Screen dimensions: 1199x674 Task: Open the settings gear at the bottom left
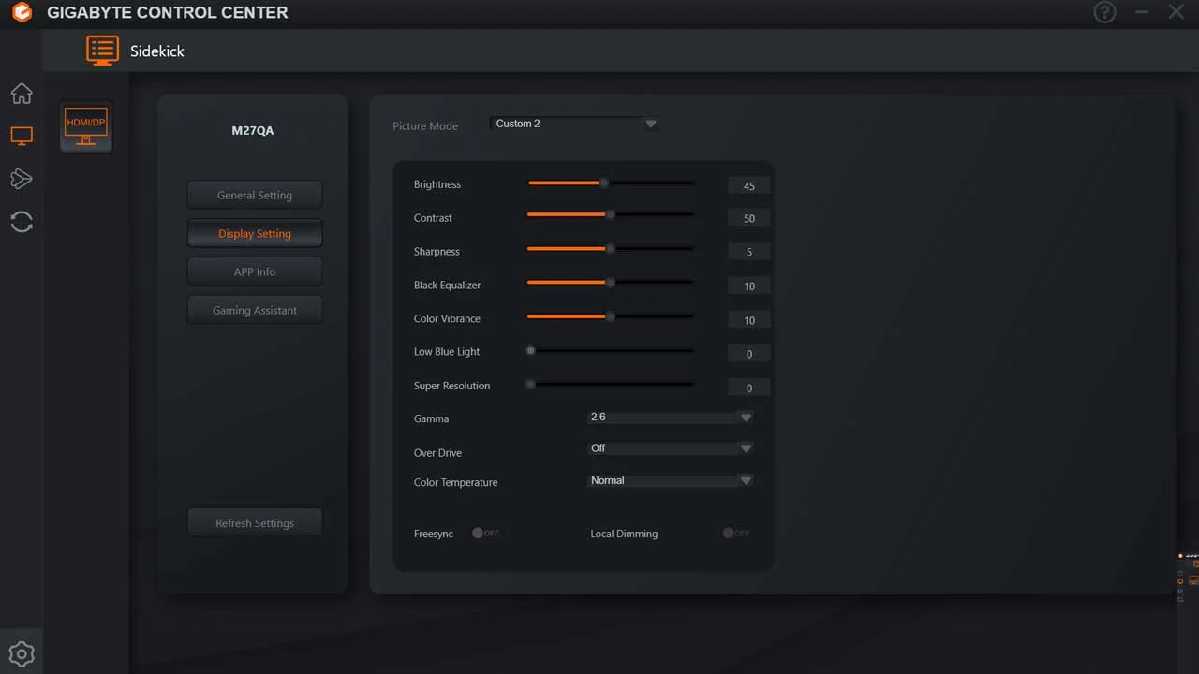(x=21, y=652)
